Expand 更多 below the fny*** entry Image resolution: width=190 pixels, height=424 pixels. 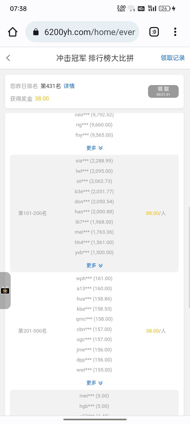pyautogui.click(x=94, y=148)
